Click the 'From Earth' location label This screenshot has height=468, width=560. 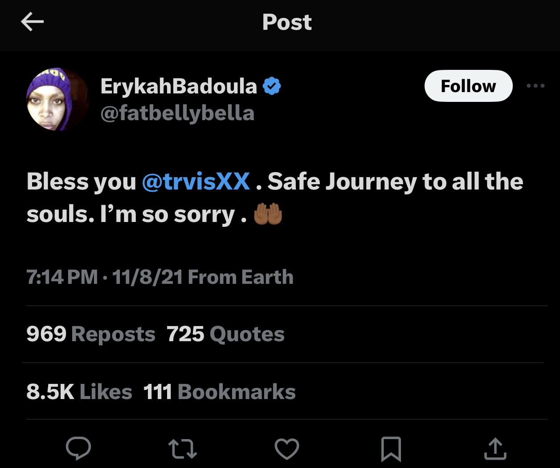(x=241, y=276)
